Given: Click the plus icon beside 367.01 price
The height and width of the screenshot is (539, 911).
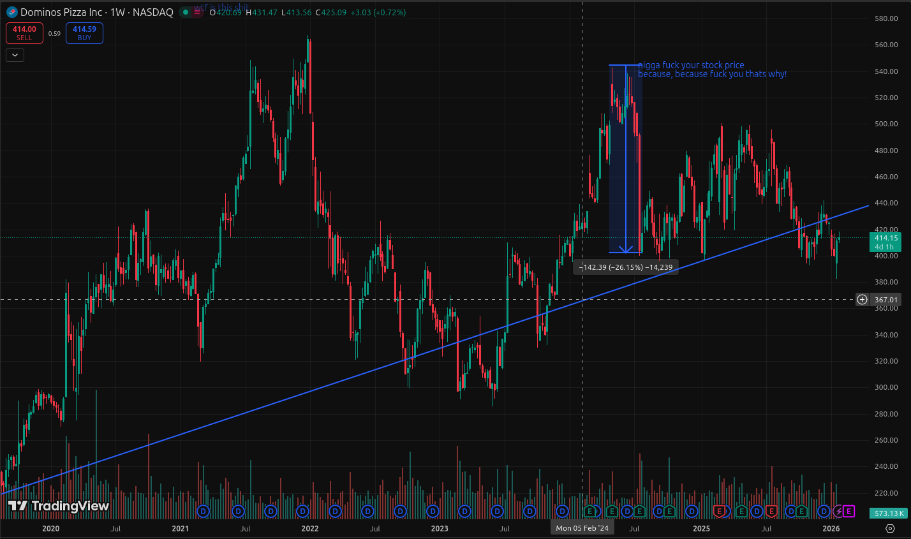Looking at the screenshot, I should tap(862, 300).
